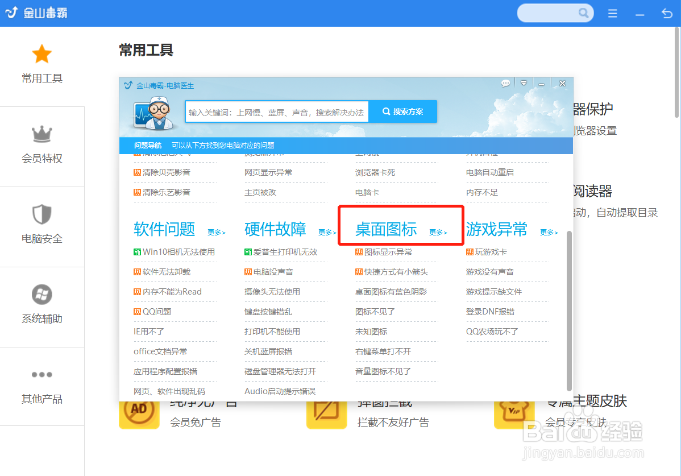Click the 电脑安全 shield icon
Screen dimensions: 681x476
(x=41, y=214)
